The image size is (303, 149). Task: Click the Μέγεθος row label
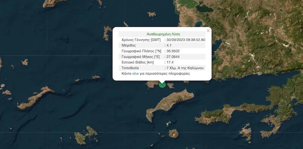tap(129, 45)
